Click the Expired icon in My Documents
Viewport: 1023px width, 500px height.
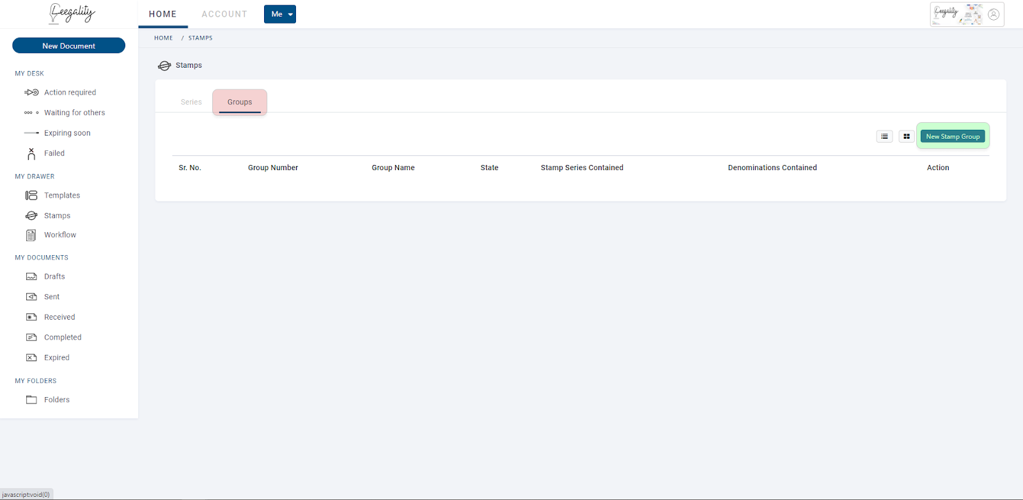click(x=31, y=358)
